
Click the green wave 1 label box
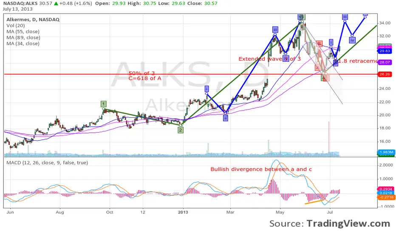103,104
